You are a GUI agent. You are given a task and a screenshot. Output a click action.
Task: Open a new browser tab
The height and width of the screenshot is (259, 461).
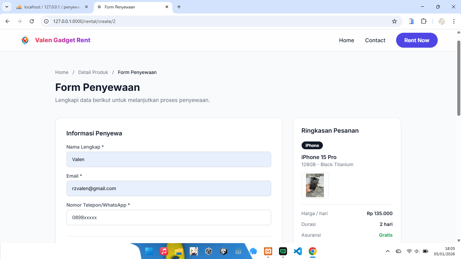pyautogui.click(x=179, y=7)
